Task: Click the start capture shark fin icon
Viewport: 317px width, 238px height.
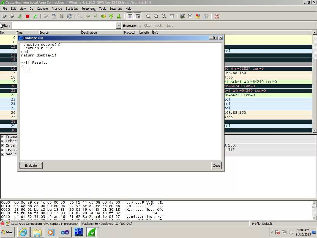Action: point(20,17)
